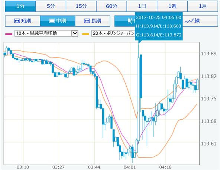Set chart range to 短期

(23, 21)
